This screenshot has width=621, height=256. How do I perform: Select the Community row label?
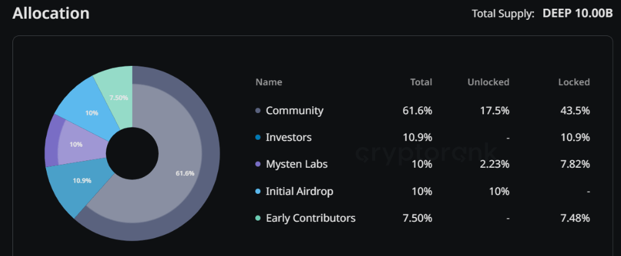point(295,111)
